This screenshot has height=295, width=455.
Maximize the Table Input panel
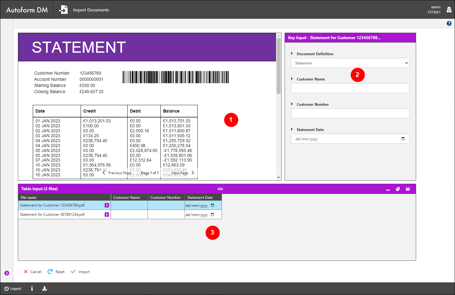[x=408, y=189]
